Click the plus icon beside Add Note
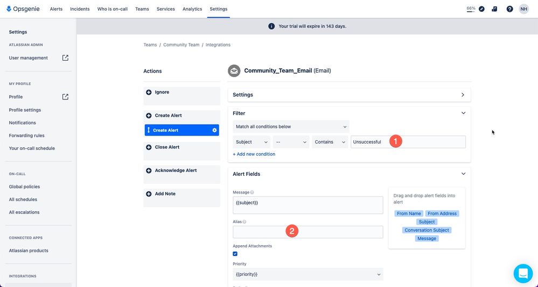The height and width of the screenshot is (287, 538). click(149, 194)
